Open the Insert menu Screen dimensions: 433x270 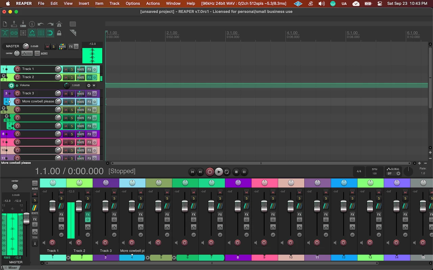pos(84,3)
